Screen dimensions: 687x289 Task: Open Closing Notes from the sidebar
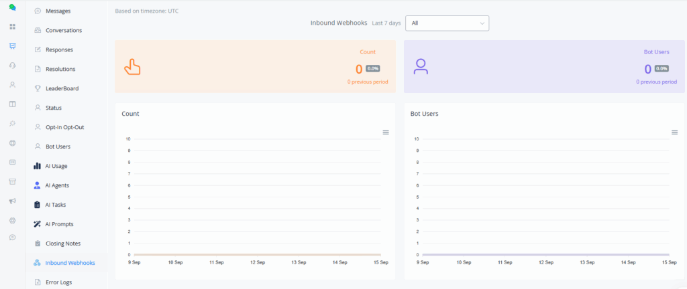point(63,244)
